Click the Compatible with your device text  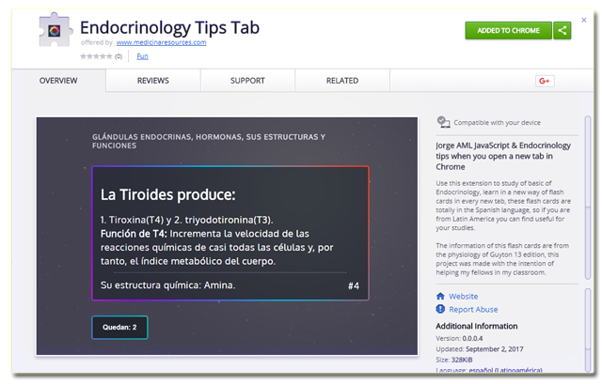point(497,123)
